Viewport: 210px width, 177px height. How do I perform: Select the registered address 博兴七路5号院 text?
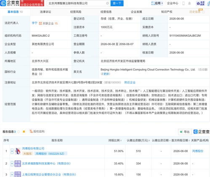coord(67,83)
